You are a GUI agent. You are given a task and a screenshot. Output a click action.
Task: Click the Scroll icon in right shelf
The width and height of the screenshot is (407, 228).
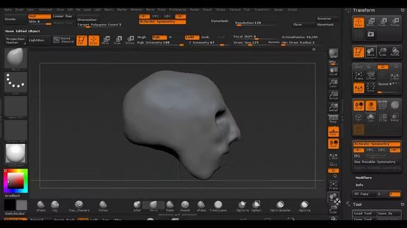tap(333, 72)
